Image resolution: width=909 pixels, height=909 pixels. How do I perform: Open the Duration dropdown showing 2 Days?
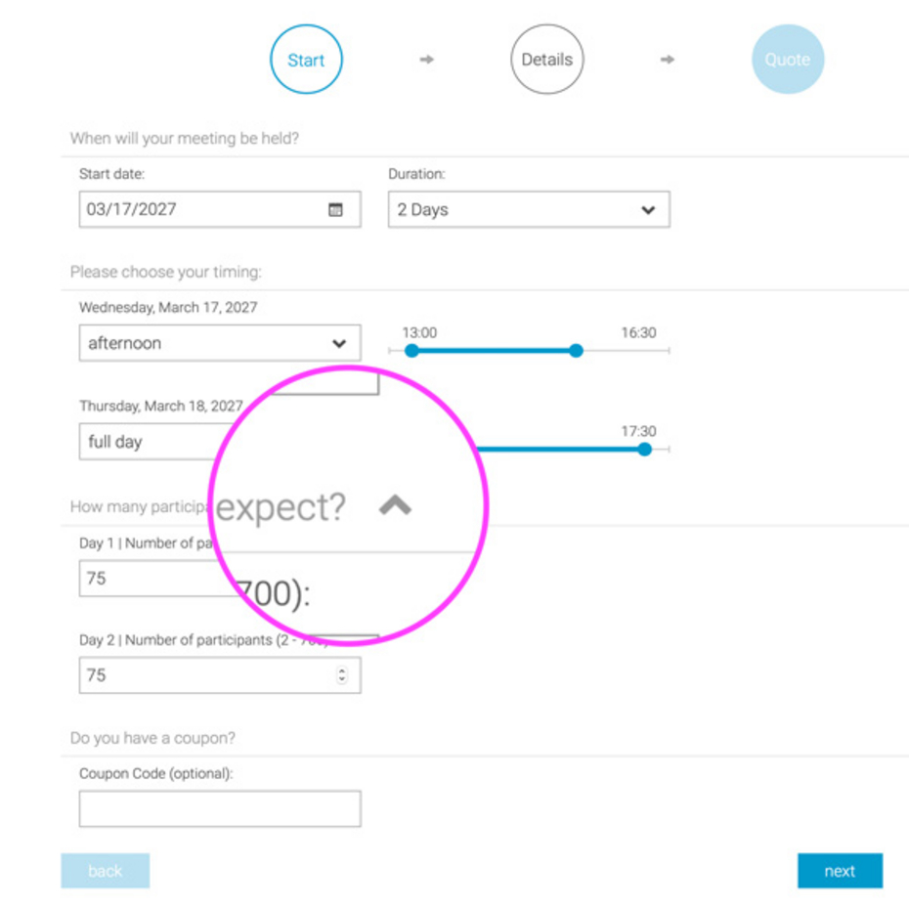click(528, 209)
